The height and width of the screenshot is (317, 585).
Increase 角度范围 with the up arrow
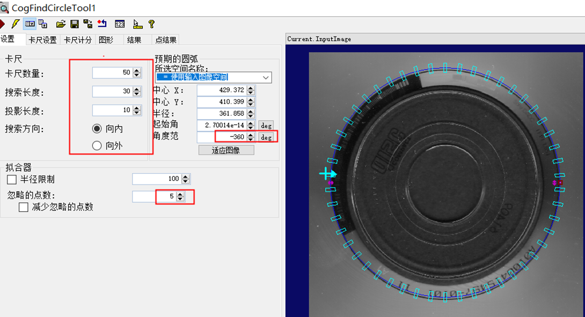tap(251, 135)
